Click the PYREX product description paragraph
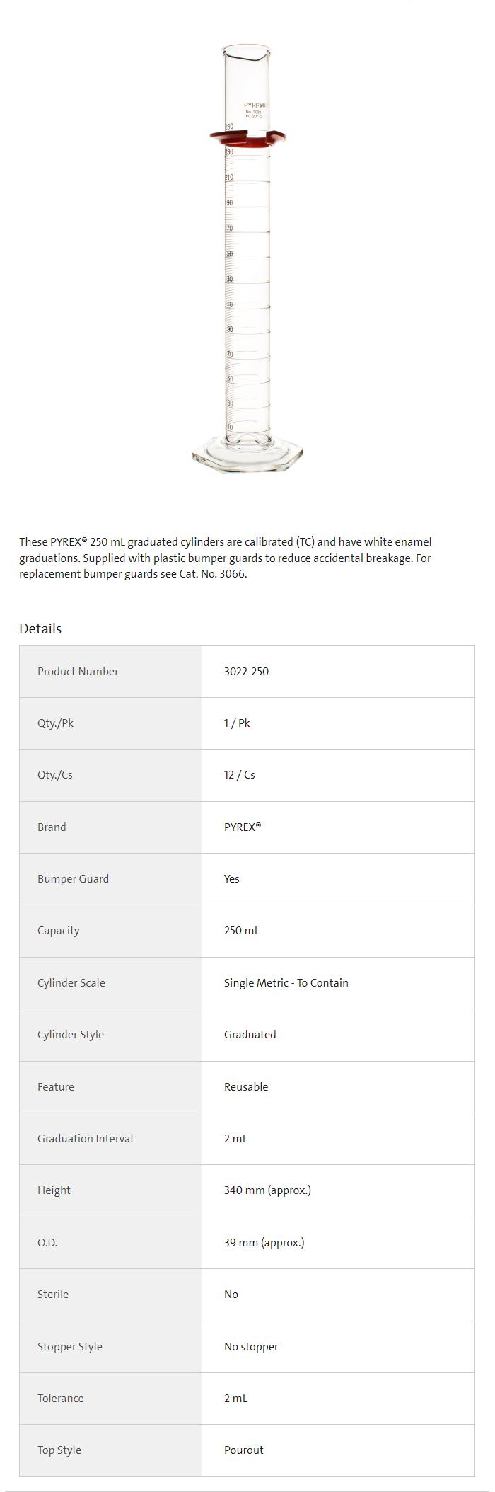The width and height of the screenshot is (495, 1492). point(225,558)
